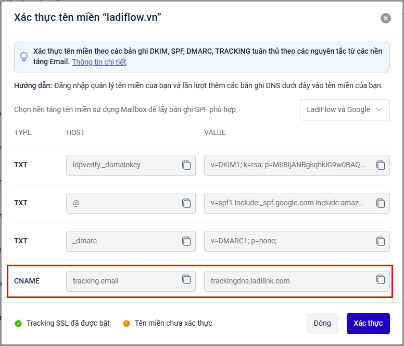Click the ldpverify._domainkey host field
The width and height of the screenshot is (404, 346).
pyautogui.click(x=123, y=165)
